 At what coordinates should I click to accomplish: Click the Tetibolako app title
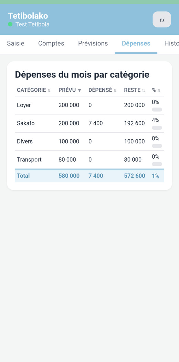(x=28, y=16)
